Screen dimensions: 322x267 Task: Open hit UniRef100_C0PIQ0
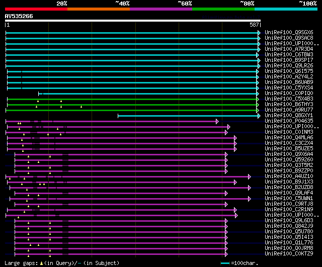289,94
